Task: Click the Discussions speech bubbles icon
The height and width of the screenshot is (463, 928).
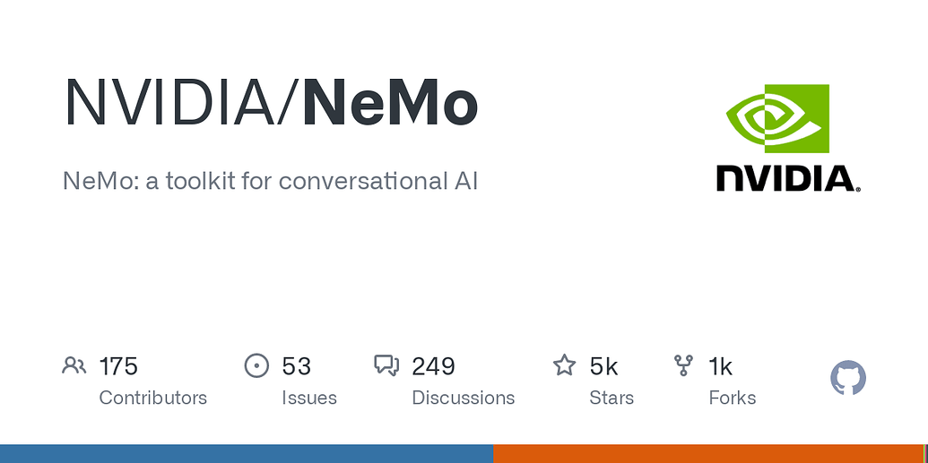Action: 386,365
